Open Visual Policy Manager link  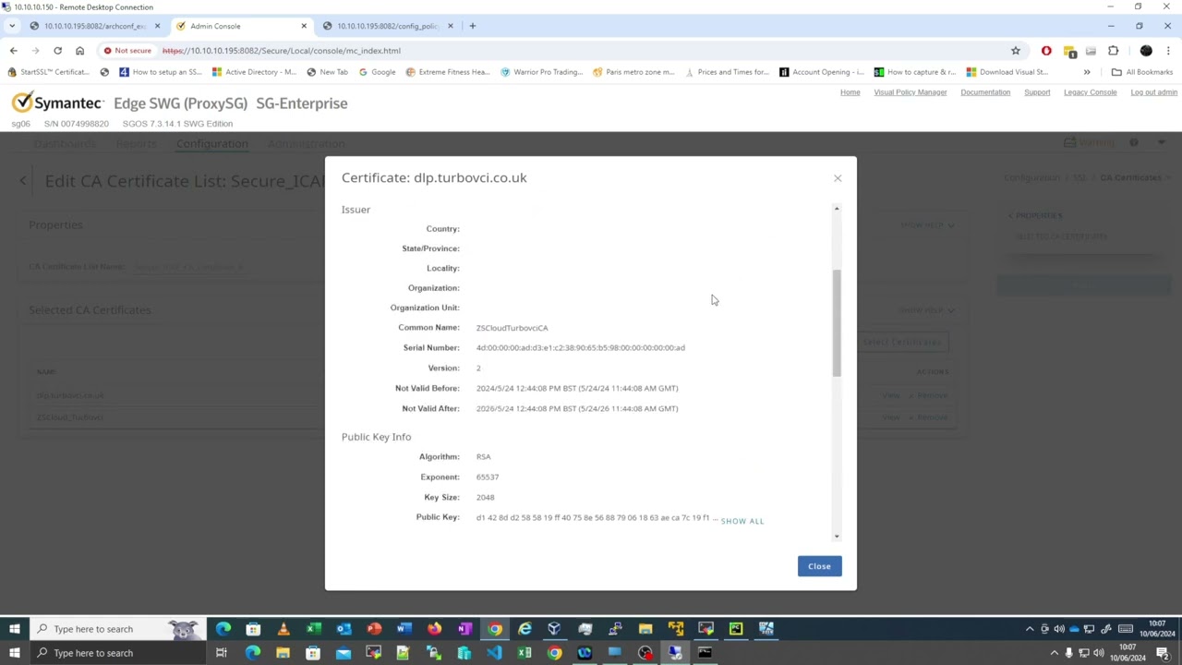(x=910, y=92)
